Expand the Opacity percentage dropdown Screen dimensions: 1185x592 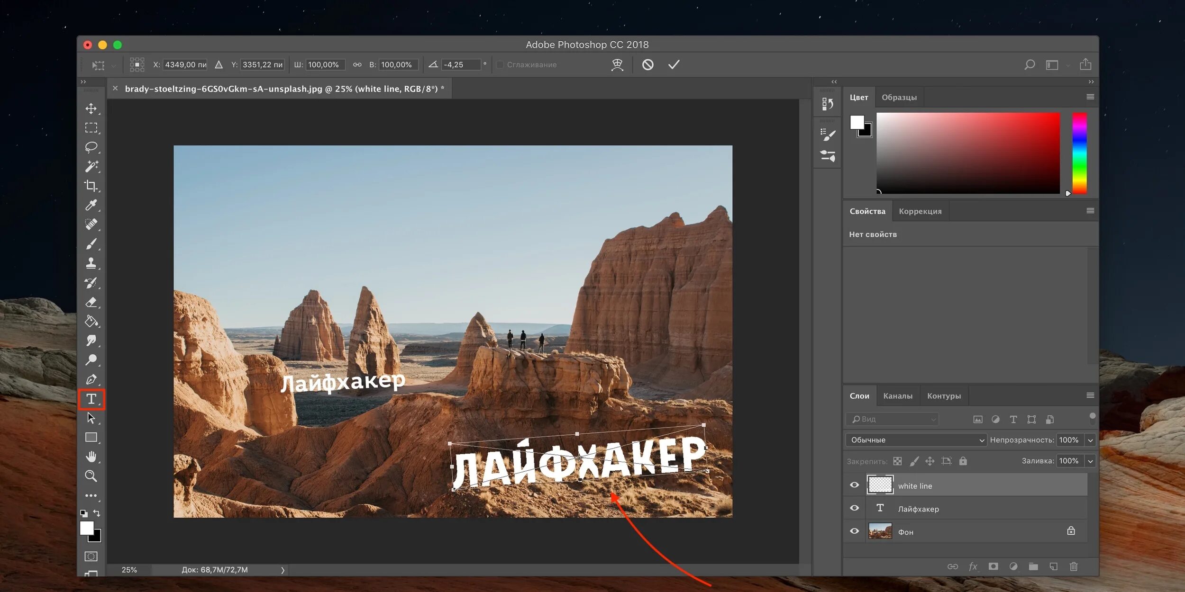point(1090,440)
